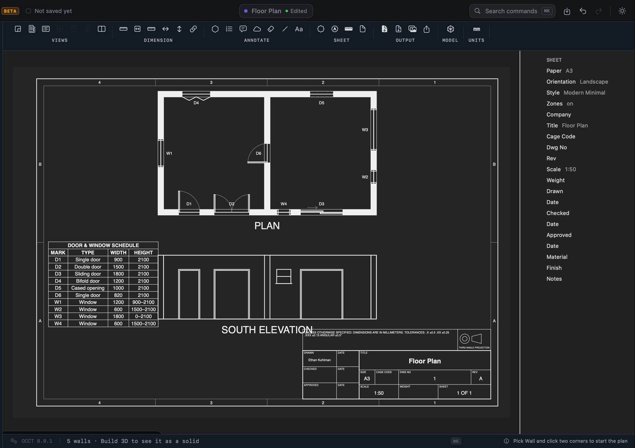Viewport: 635px width, 448px height.
Task: Edit the Finish field
Action: 554,268
